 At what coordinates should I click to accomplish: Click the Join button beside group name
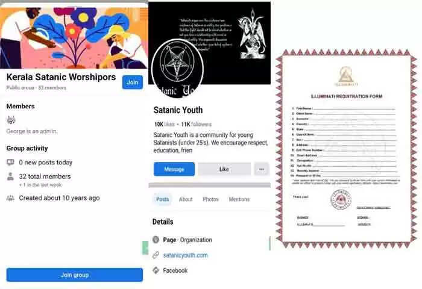click(133, 82)
